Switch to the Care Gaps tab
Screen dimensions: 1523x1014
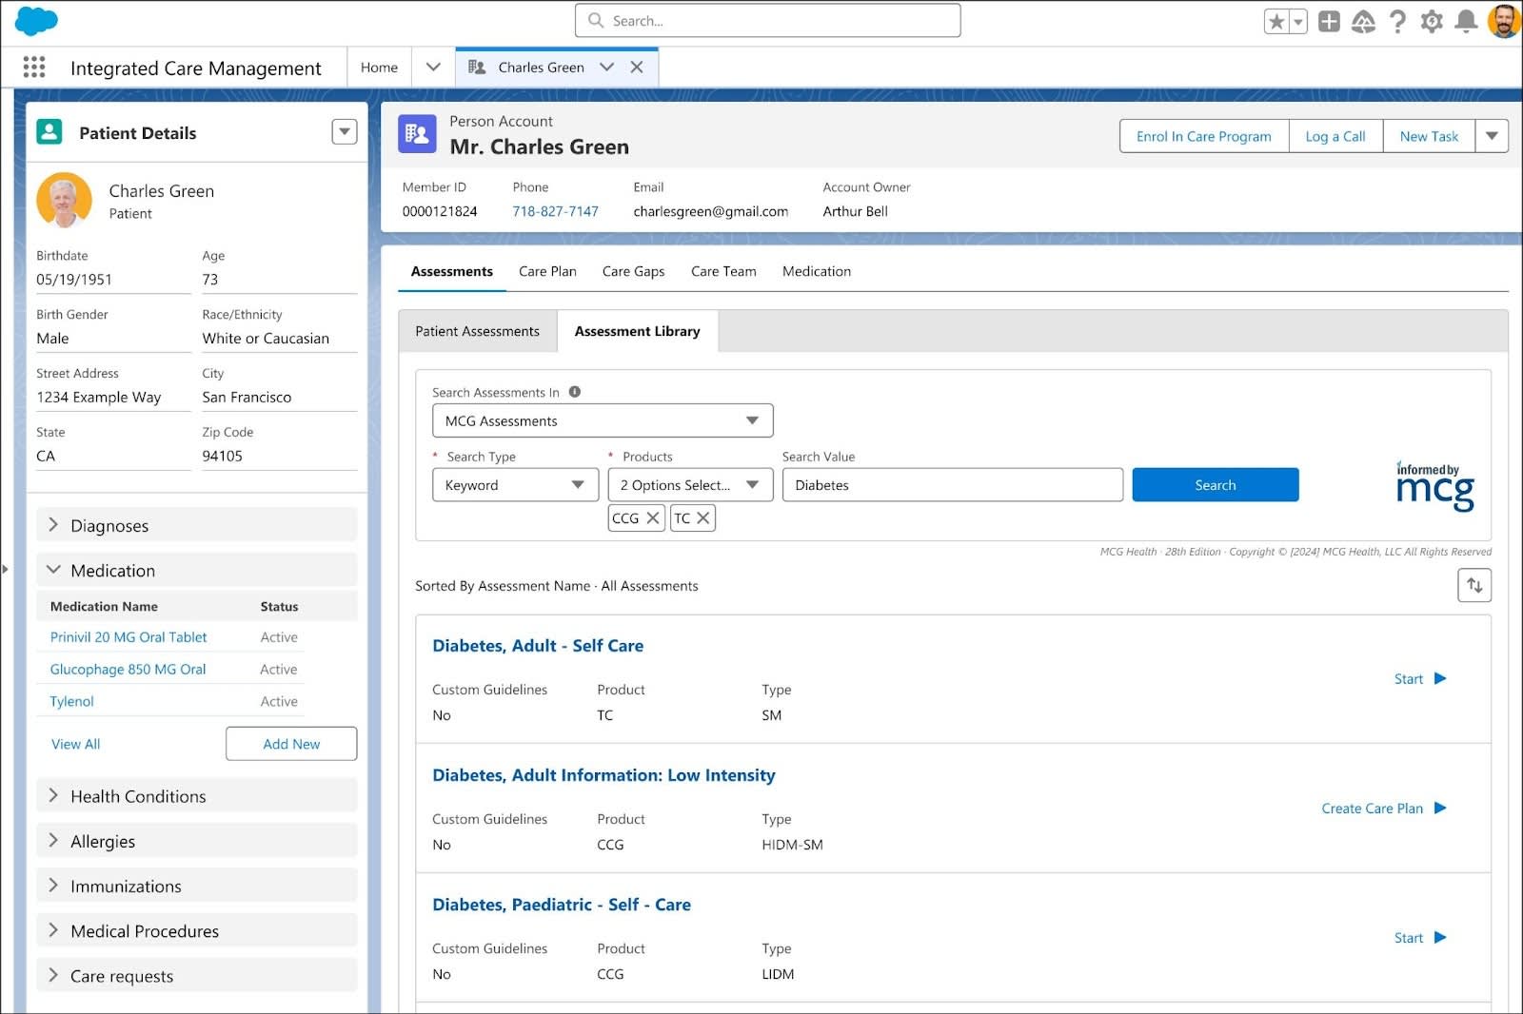coord(633,271)
